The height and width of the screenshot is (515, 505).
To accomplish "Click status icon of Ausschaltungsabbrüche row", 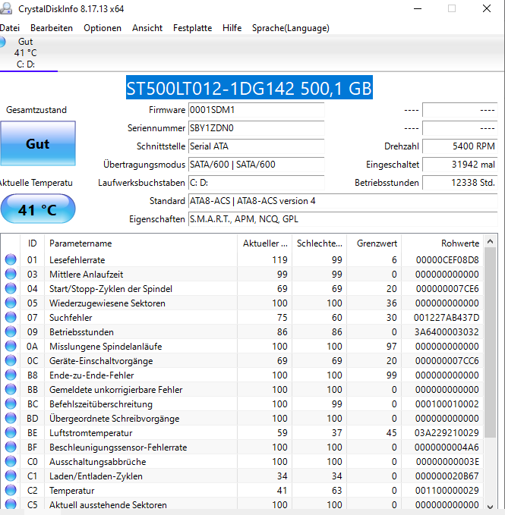I will (11, 461).
